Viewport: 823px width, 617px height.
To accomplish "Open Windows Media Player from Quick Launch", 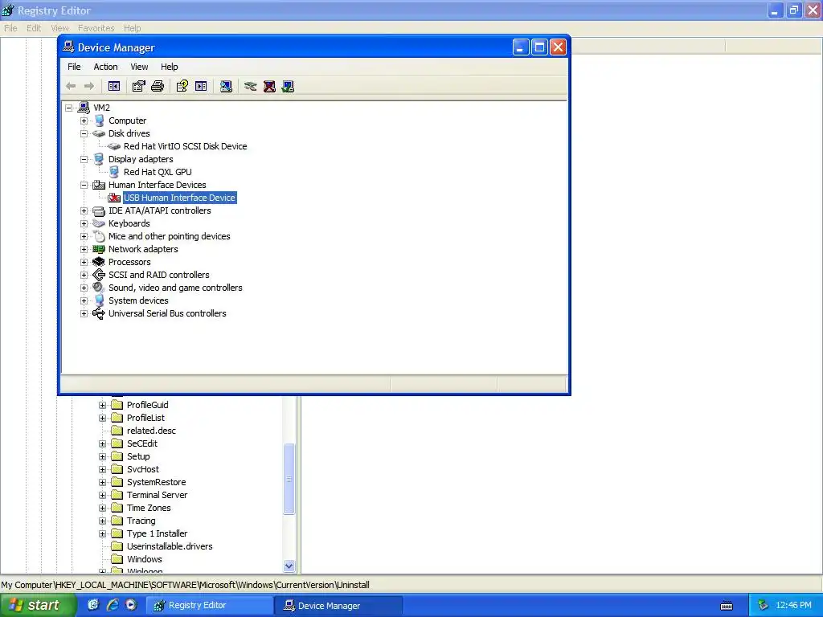I will click(131, 605).
